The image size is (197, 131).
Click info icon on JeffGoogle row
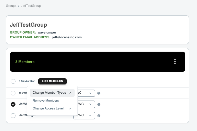(x=99, y=116)
